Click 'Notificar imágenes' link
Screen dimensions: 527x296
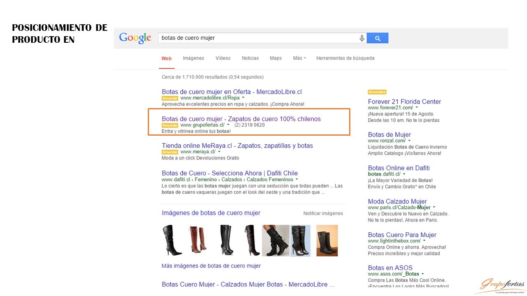tap(323, 213)
